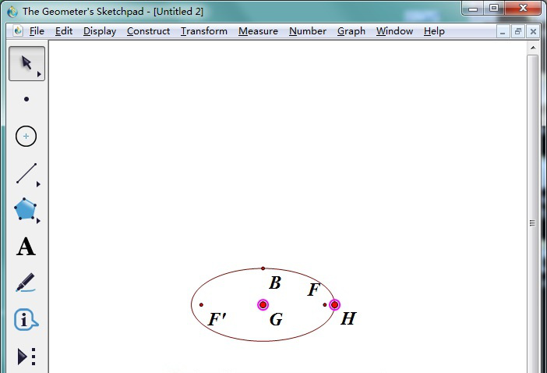Image resolution: width=547 pixels, height=373 pixels.
Task: Open the Window menu
Action: [394, 31]
